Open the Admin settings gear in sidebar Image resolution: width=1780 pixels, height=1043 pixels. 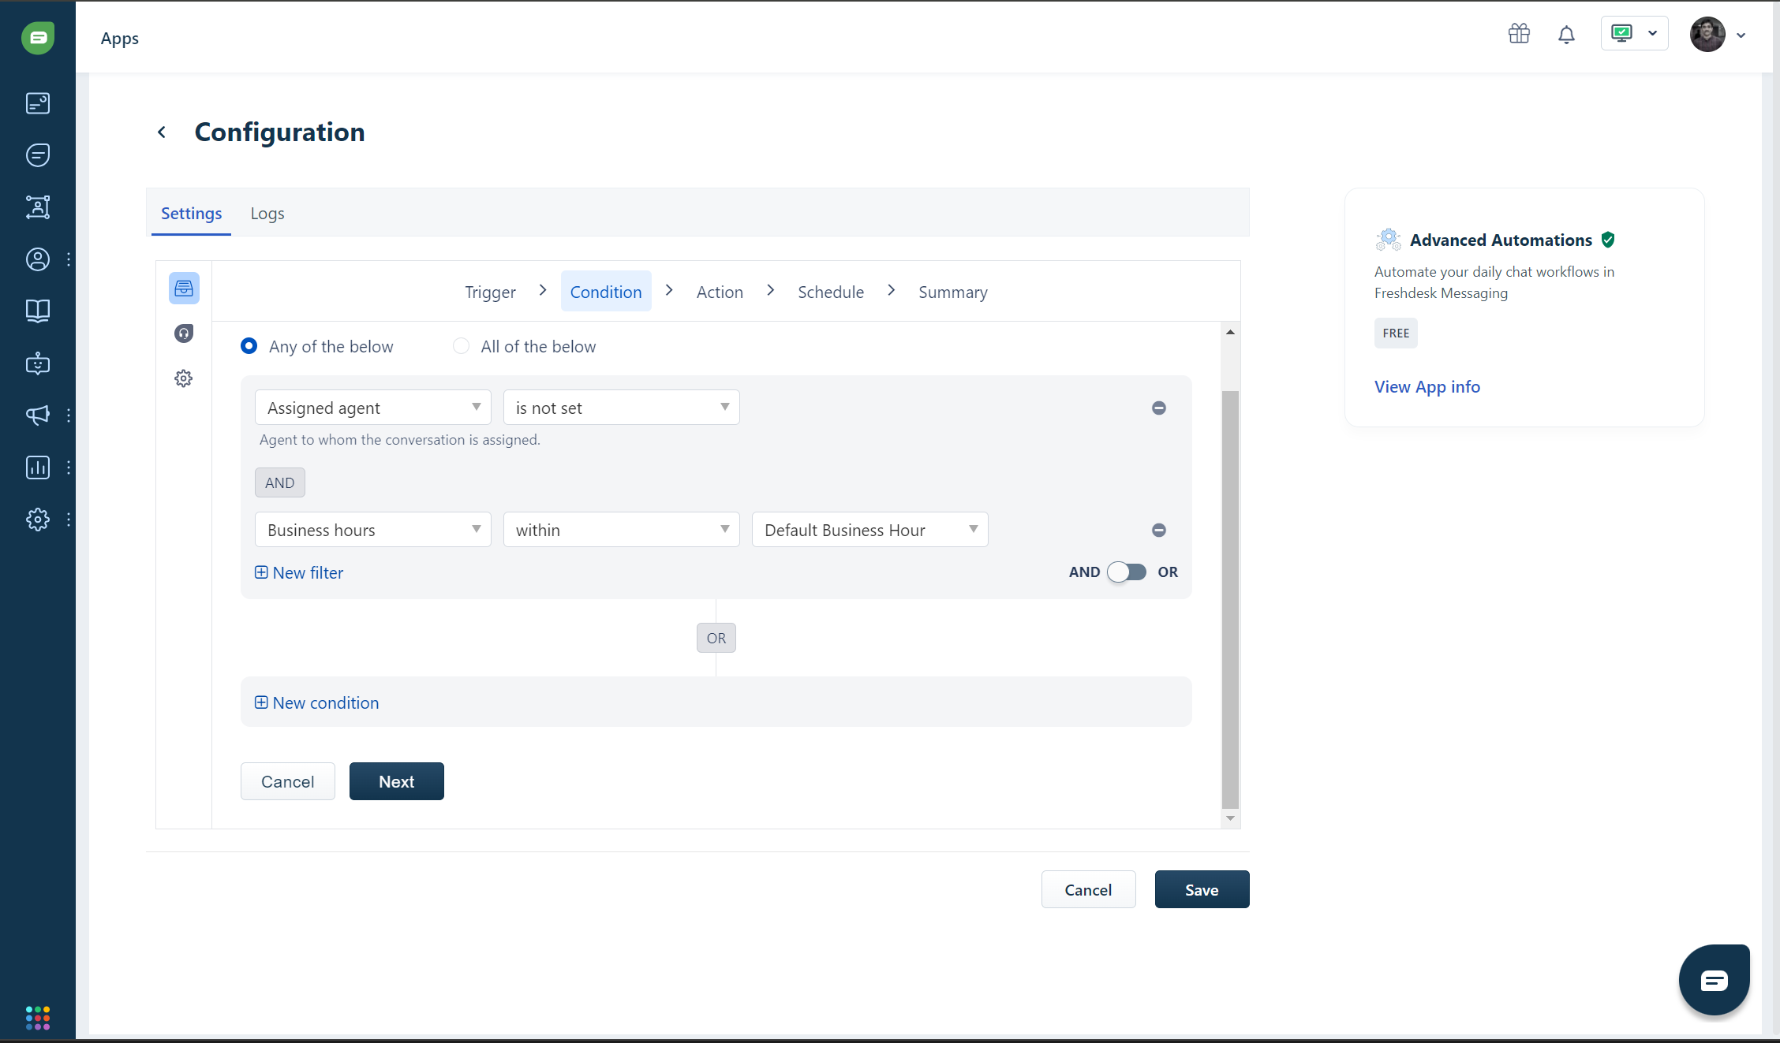click(x=37, y=519)
